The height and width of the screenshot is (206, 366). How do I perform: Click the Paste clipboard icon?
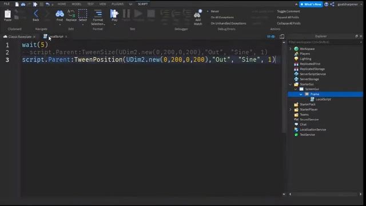tap(7, 14)
